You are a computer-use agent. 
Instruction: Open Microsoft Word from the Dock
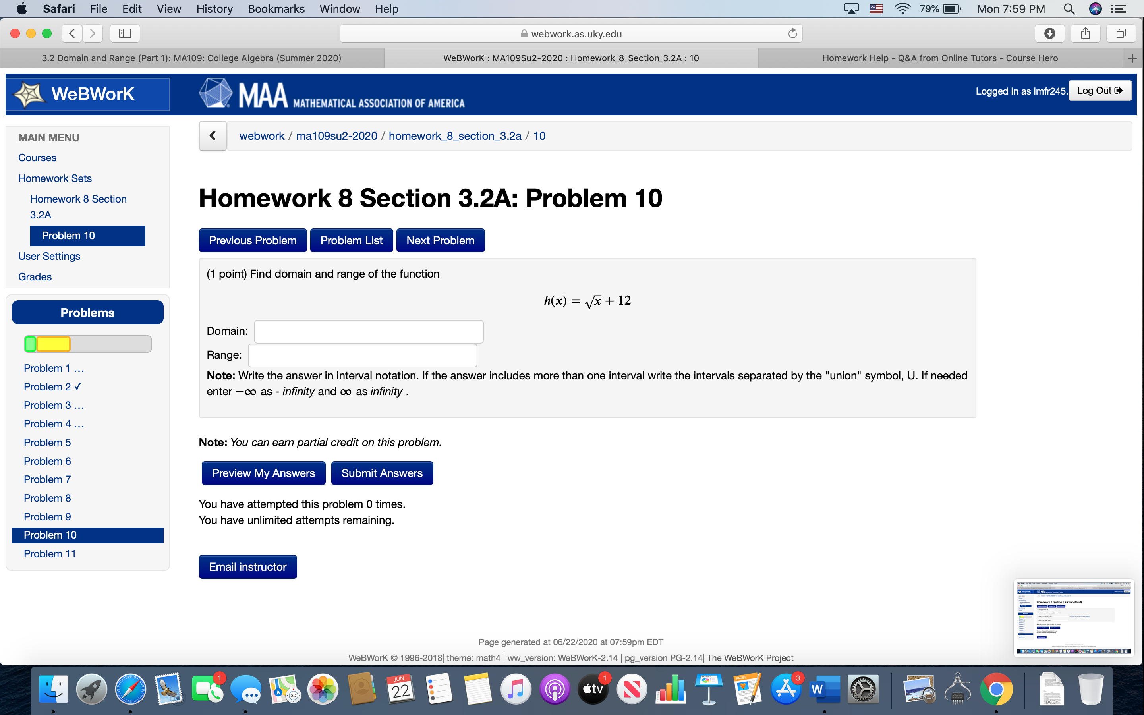coord(825,689)
